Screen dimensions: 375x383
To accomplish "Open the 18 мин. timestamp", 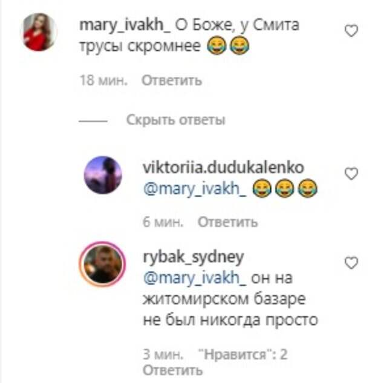I will click(103, 80).
